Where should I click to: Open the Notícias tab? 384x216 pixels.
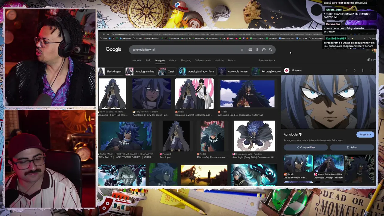pyautogui.click(x=219, y=60)
